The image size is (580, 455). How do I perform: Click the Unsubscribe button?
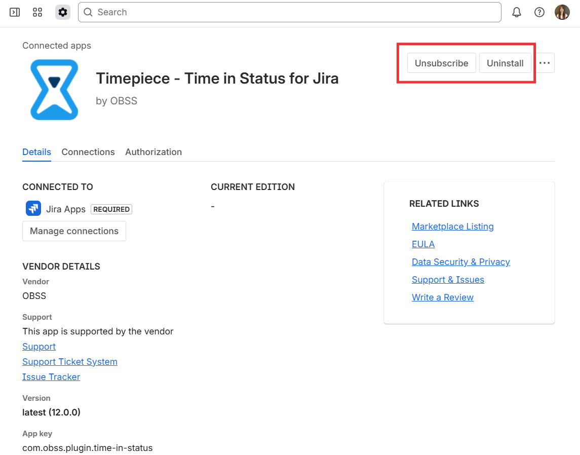pos(441,63)
